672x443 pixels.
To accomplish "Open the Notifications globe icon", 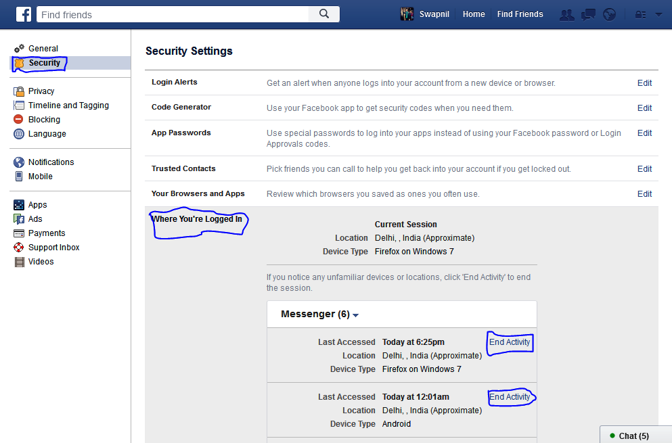I will pyautogui.click(x=609, y=15).
